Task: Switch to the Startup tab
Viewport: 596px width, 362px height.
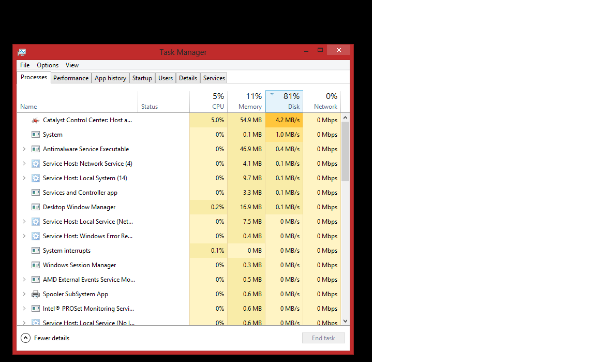Action: coord(142,78)
